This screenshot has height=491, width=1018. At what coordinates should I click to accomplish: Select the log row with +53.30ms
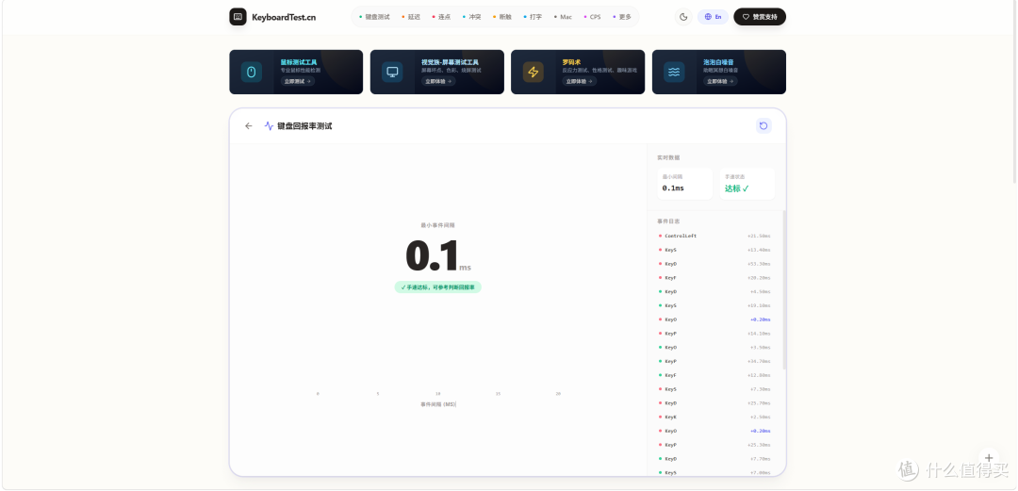coord(714,264)
